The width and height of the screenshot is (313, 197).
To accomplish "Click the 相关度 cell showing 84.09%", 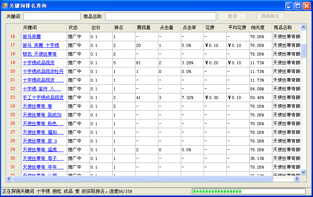I will 260,89.
